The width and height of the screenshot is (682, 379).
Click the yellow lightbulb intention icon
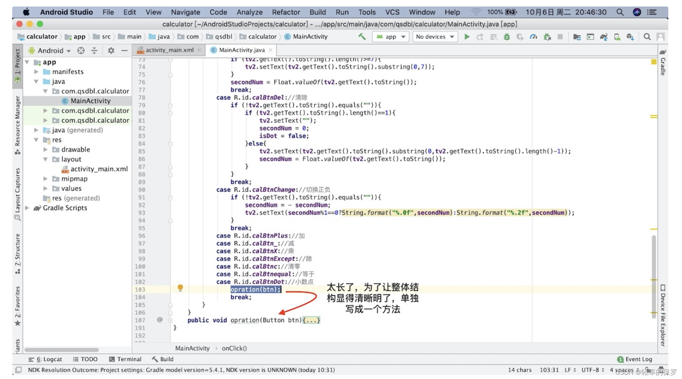click(180, 288)
